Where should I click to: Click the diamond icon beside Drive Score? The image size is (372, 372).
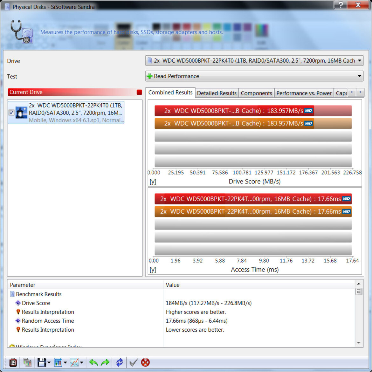tap(18, 303)
